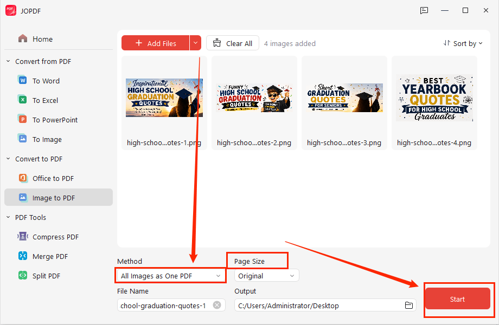Open the Method dropdown All Images as One PDF
Image resolution: width=499 pixels, height=325 pixels.
coord(171,276)
